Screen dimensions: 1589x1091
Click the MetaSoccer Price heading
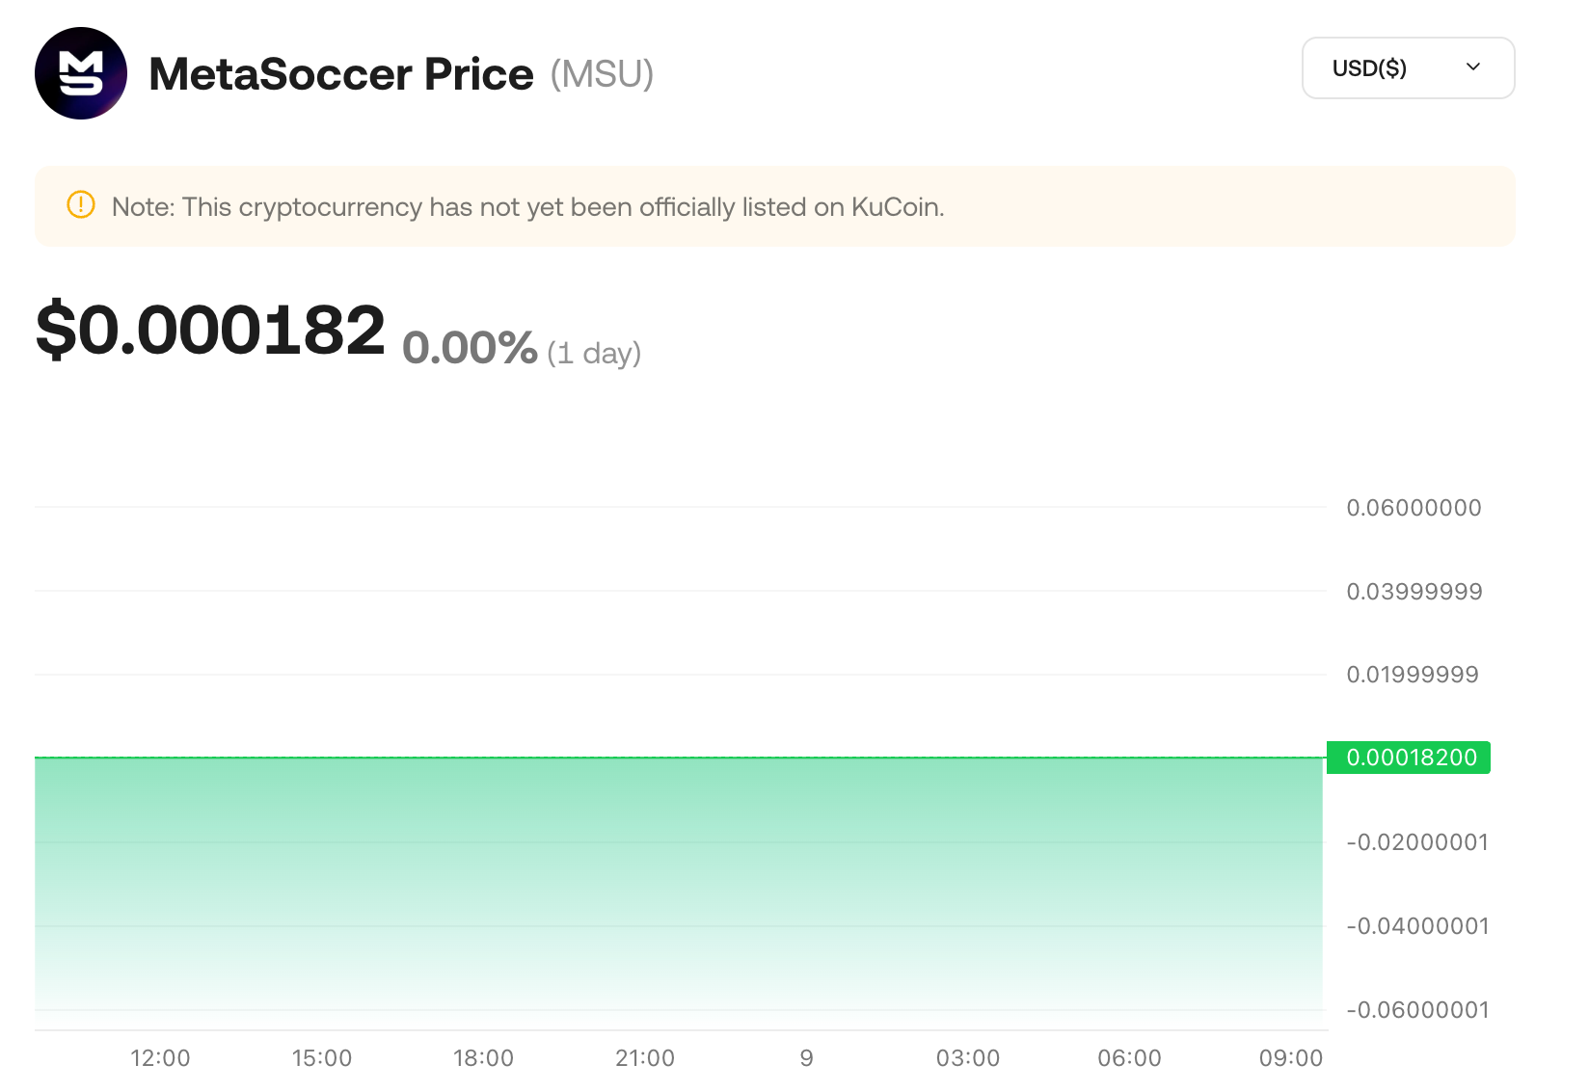click(x=341, y=74)
